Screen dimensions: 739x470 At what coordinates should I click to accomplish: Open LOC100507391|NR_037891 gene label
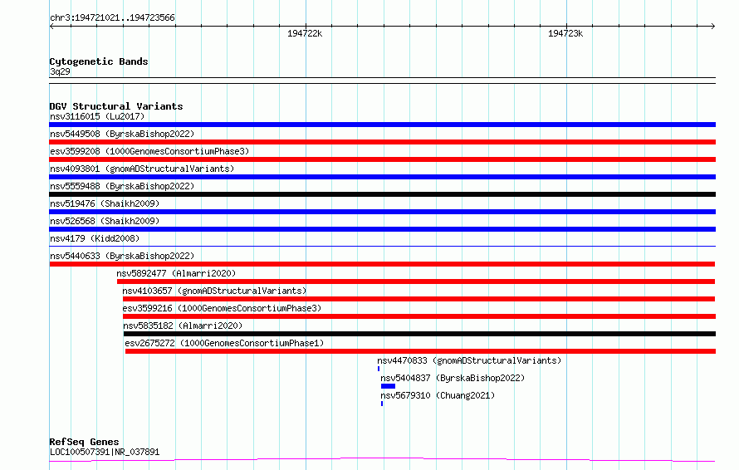pyautogui.click(x=105, y=452)
